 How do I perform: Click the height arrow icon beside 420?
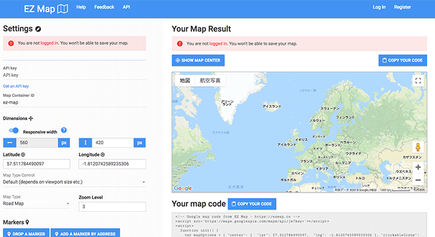85,143
